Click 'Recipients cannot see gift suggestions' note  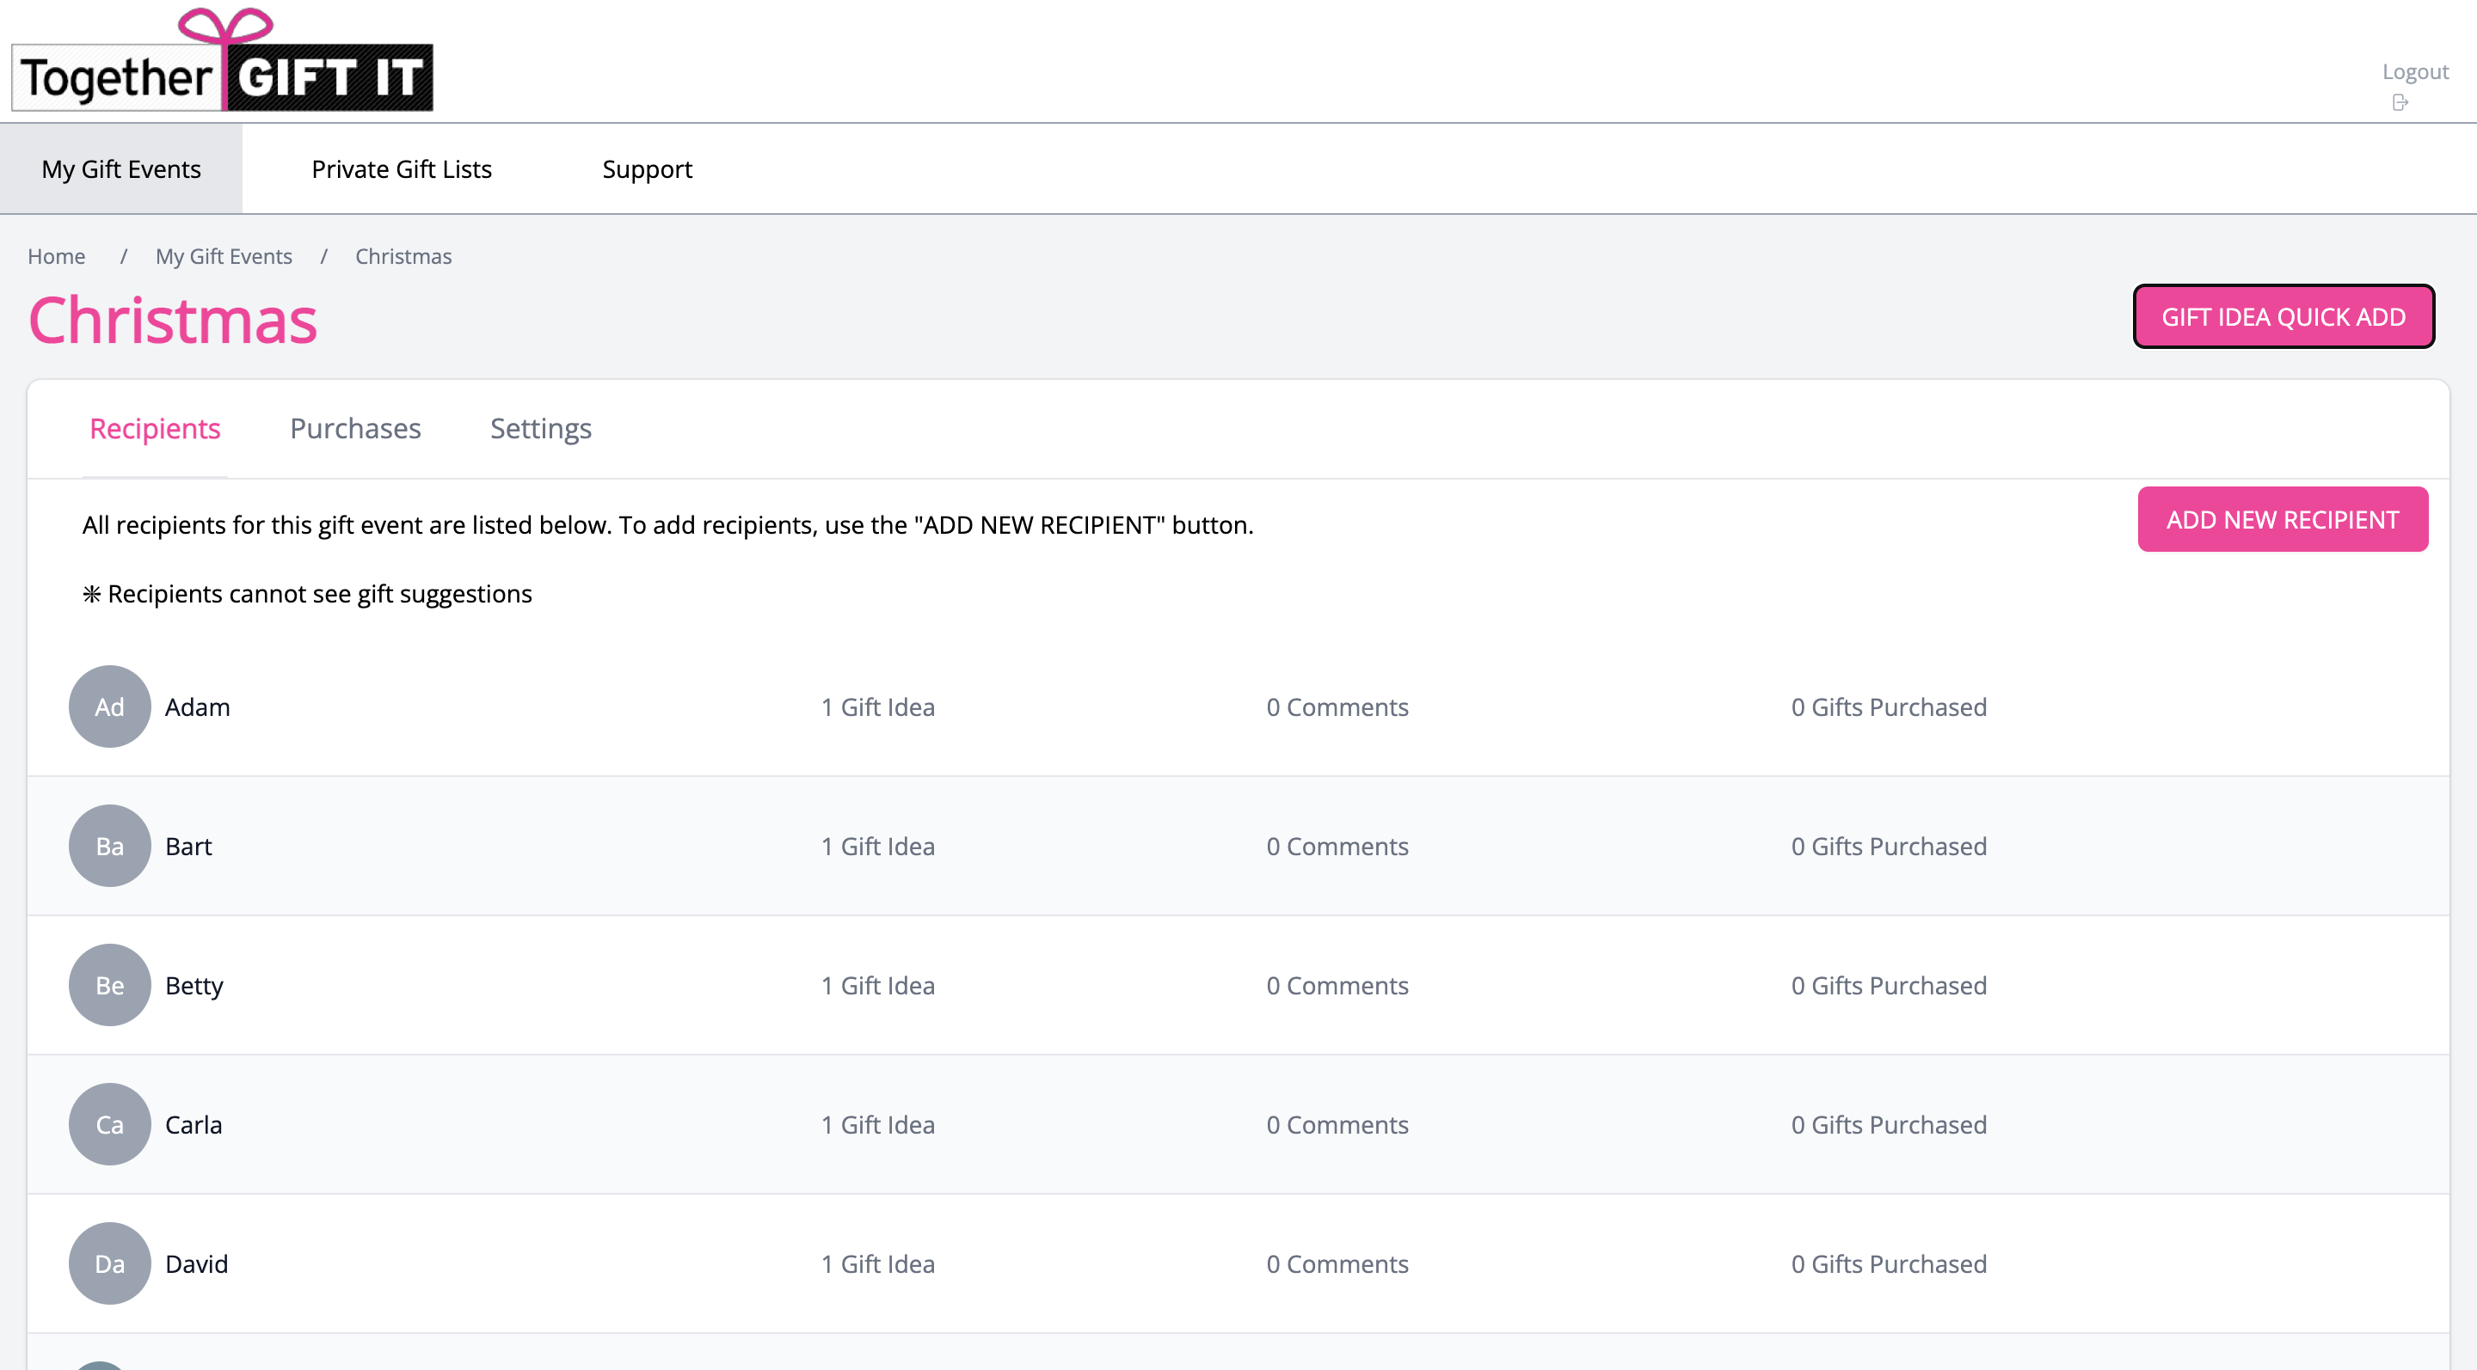click(x=308, y=595)
